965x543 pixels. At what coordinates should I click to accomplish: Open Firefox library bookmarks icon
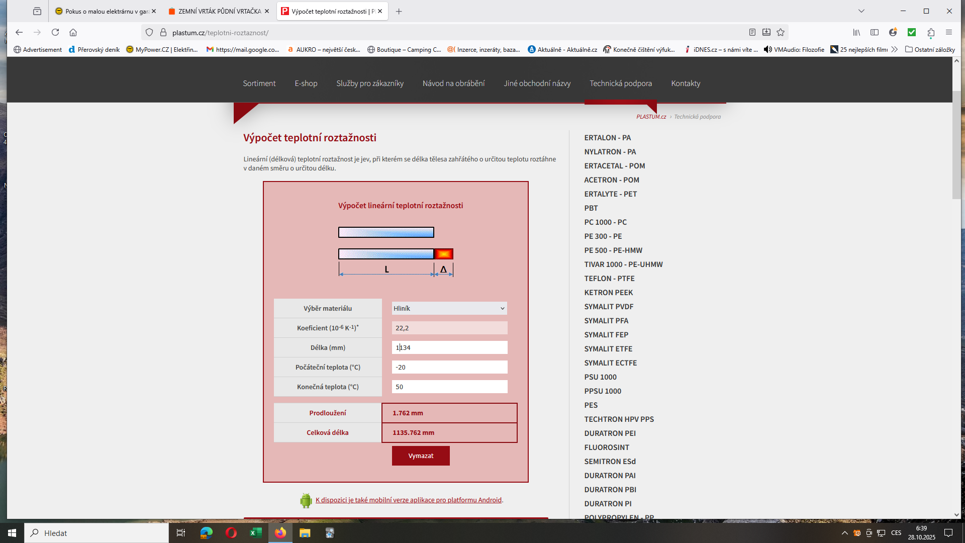856,32
